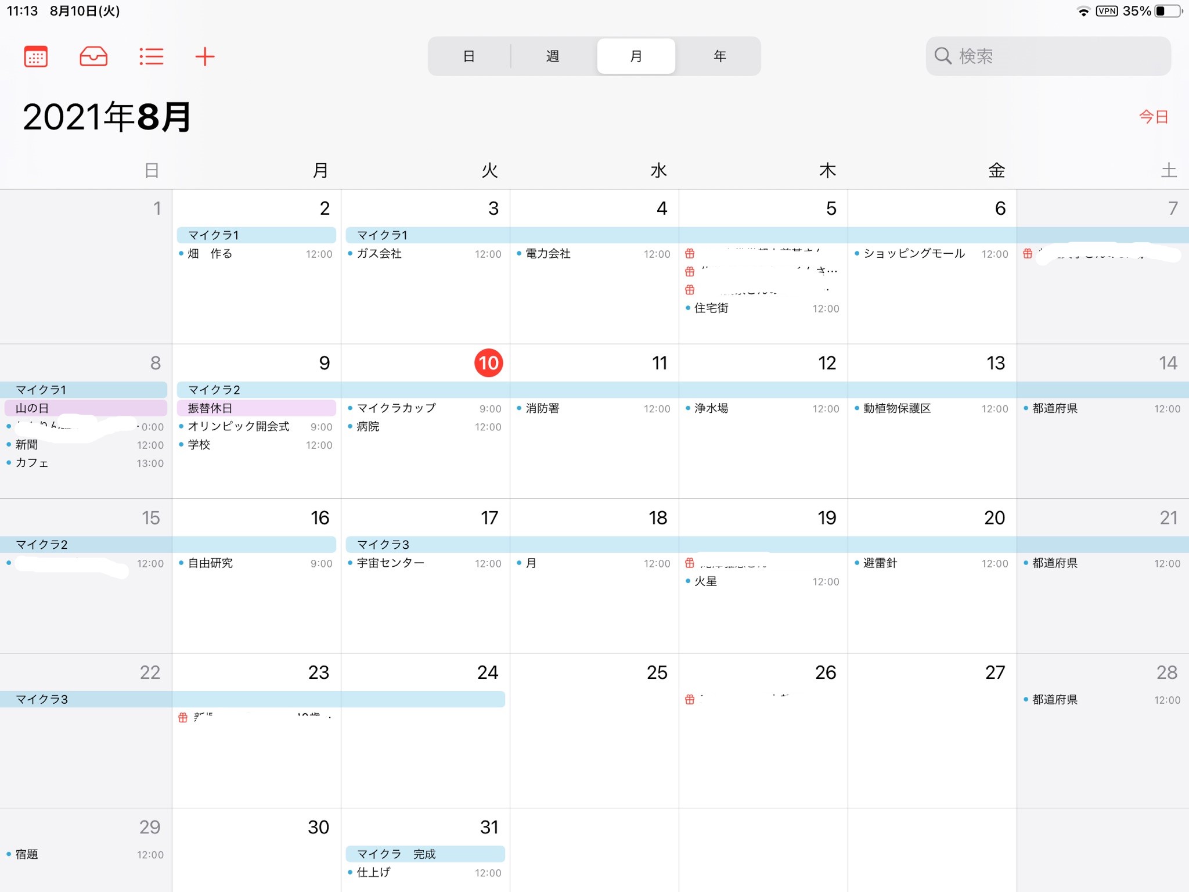Open 自由研究 event
This screenshot has height=892, width=1189.
click(256, 563)
